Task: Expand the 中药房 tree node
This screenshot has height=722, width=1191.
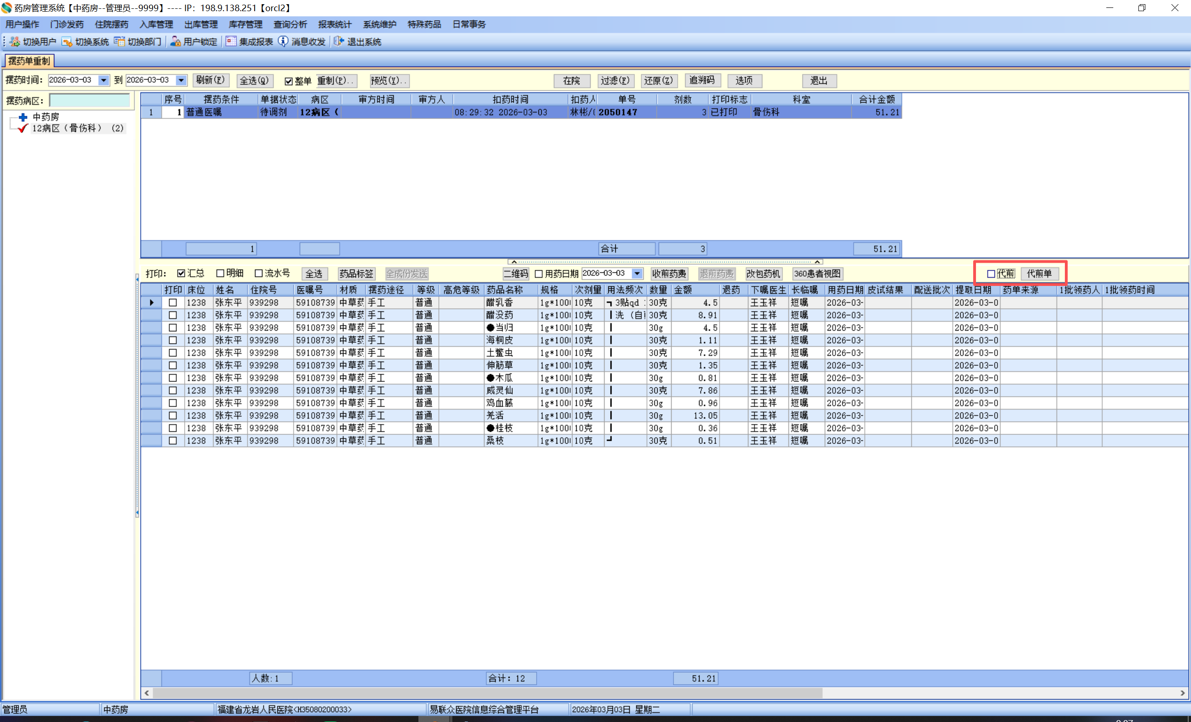Action: point(22,117)
